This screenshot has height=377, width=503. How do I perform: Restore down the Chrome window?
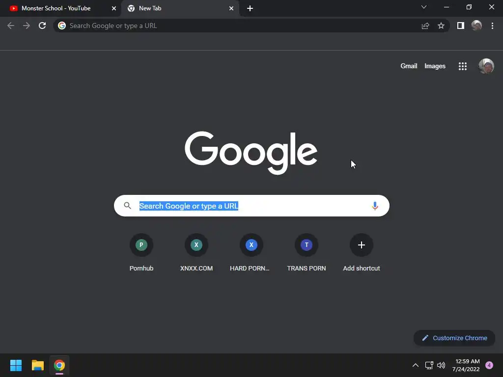pyautogui.click(x=469, y=7)
